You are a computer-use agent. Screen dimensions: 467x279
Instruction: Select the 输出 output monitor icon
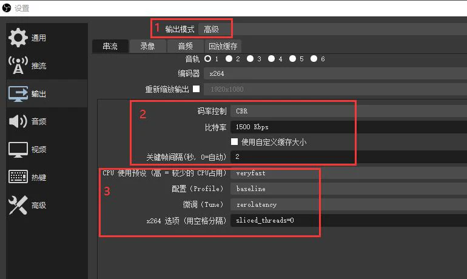[18, 94]
